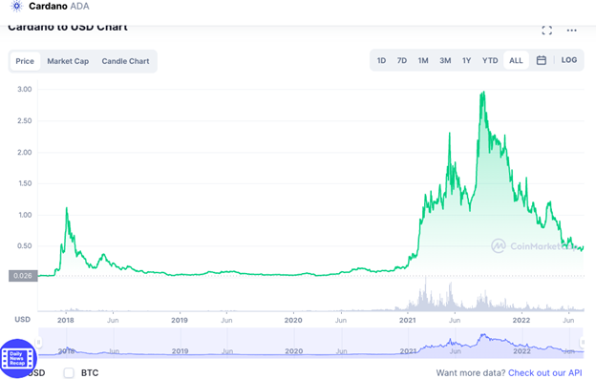Screen dimensions: 596x379
Task: Open the calendar date range picker
Action: pos(541,60)
